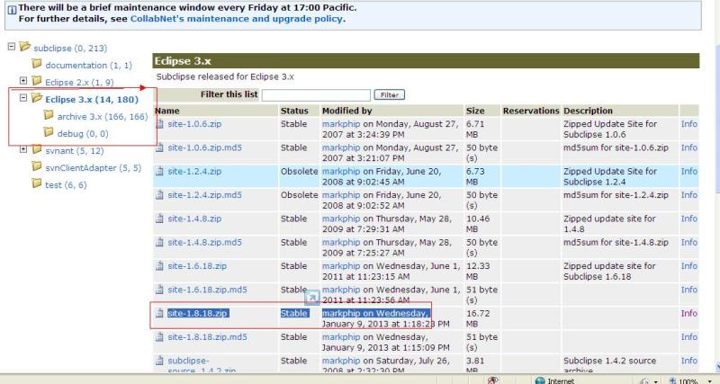
Task: Collapse the Eclipse 3.x folder node
Action: coord(23,98)
